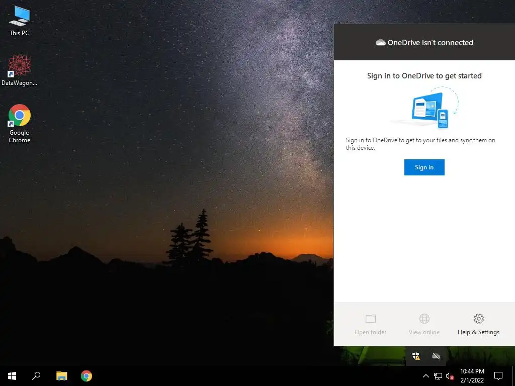This screenshot has height=386, width=515.
Task: Click the Show desktop strip at taskbar end
Action: [x=513, y=376]
